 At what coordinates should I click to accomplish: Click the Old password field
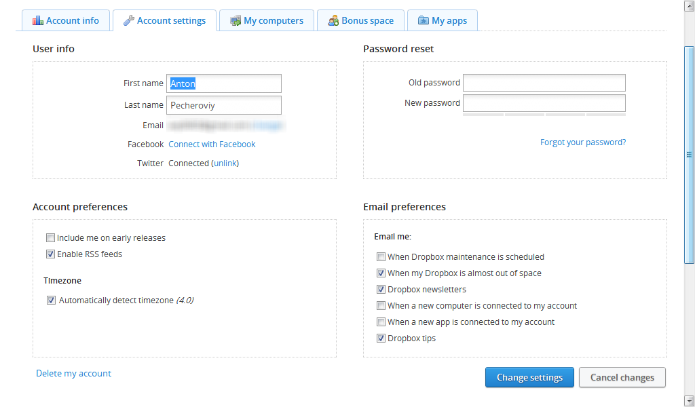coord(544,83)
